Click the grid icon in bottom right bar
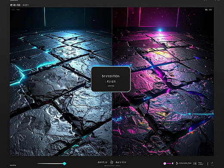224x168 pixels. [195, 163]
